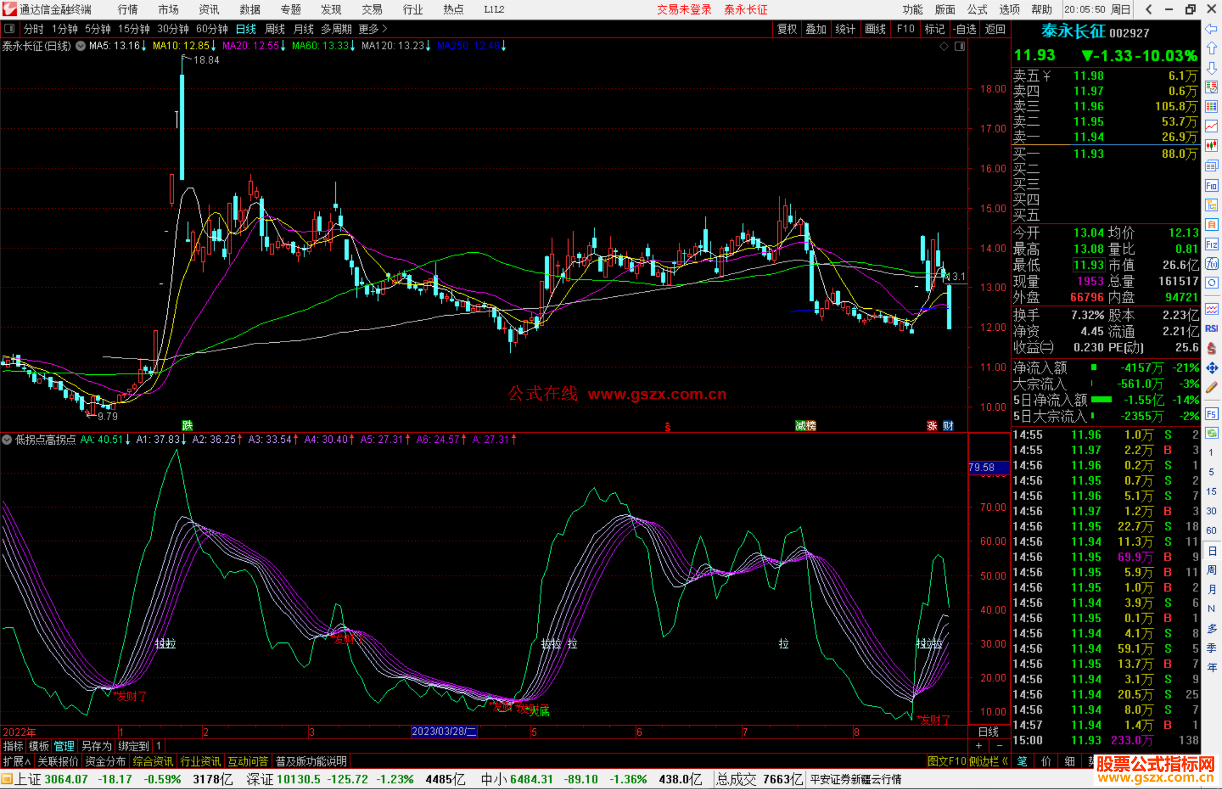Toggle the panel icon left of 分时
Screen dimensions: 1222x789
coord(10,29)
